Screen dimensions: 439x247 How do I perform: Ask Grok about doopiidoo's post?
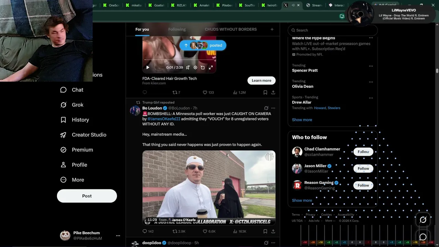tap(266, 243)
